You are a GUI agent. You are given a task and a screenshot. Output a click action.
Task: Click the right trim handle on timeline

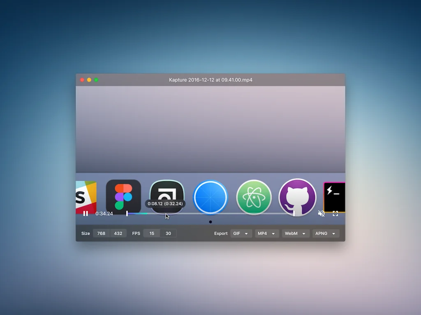[294, 214]
